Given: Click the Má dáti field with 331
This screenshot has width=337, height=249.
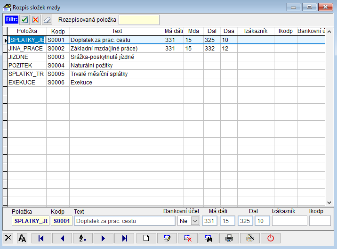Looking at the screenshot, I should 209,221.
